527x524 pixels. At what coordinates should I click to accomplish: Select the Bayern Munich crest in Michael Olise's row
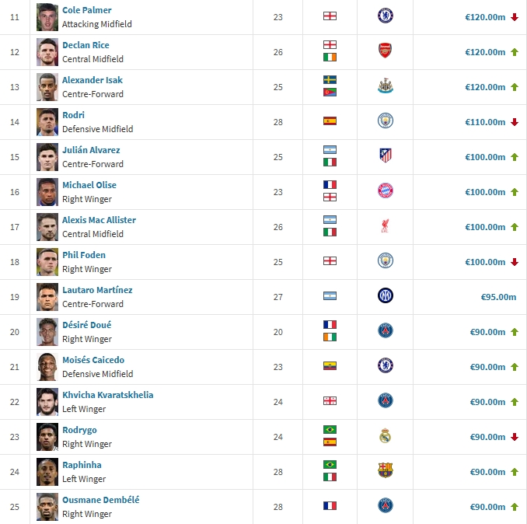(x=385, y=191)
